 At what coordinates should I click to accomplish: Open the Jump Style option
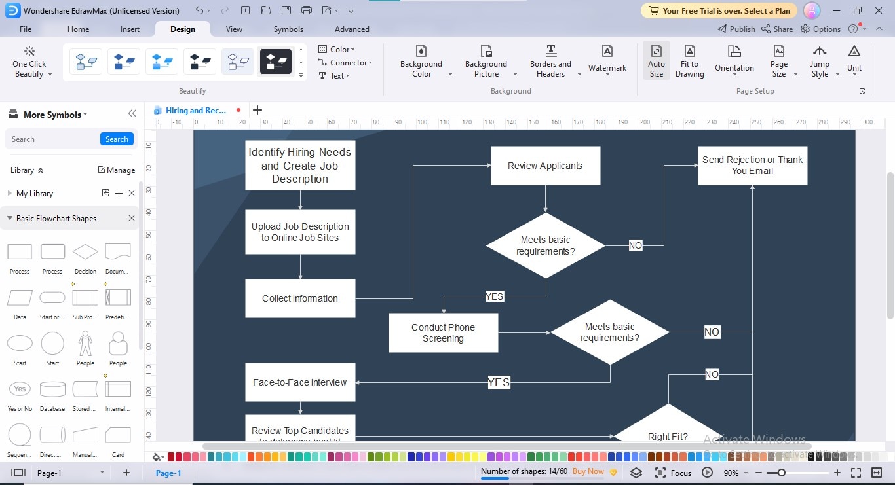tap(820, 62)
